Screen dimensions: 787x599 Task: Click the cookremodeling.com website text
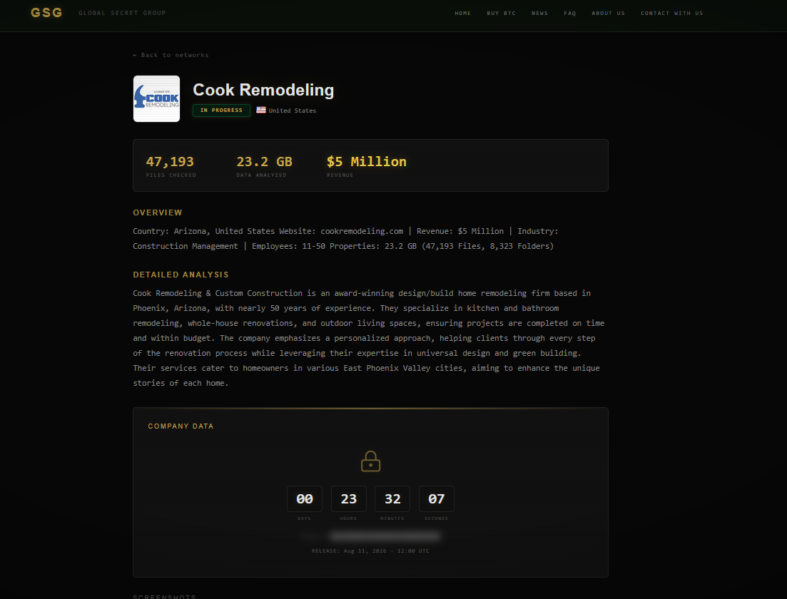click(x=362, y=231)
